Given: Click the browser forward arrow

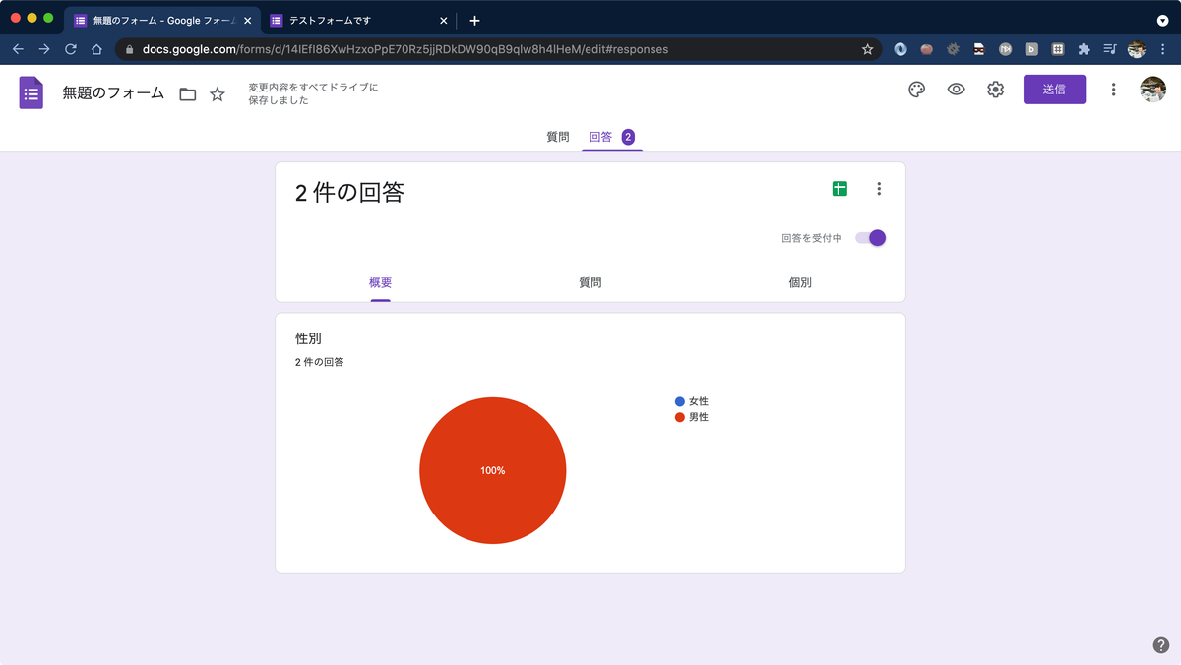Looking at the screenshot, I should click(x=44, y=49).
